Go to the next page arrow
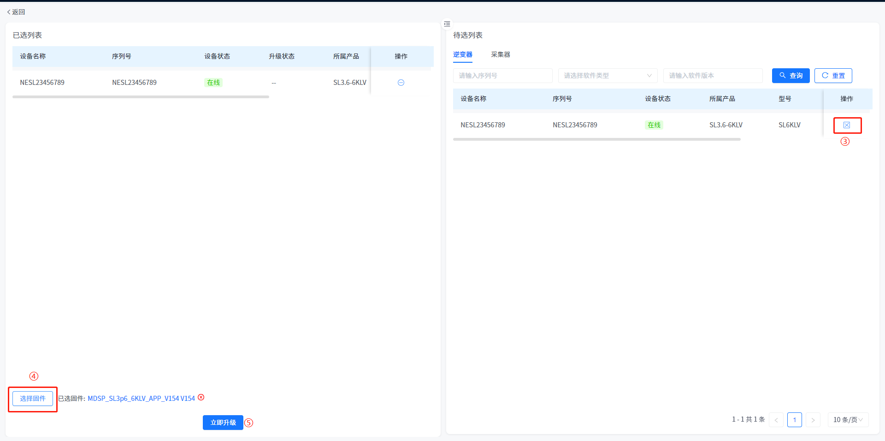885x441 pixels. click(x=813, y=420)
